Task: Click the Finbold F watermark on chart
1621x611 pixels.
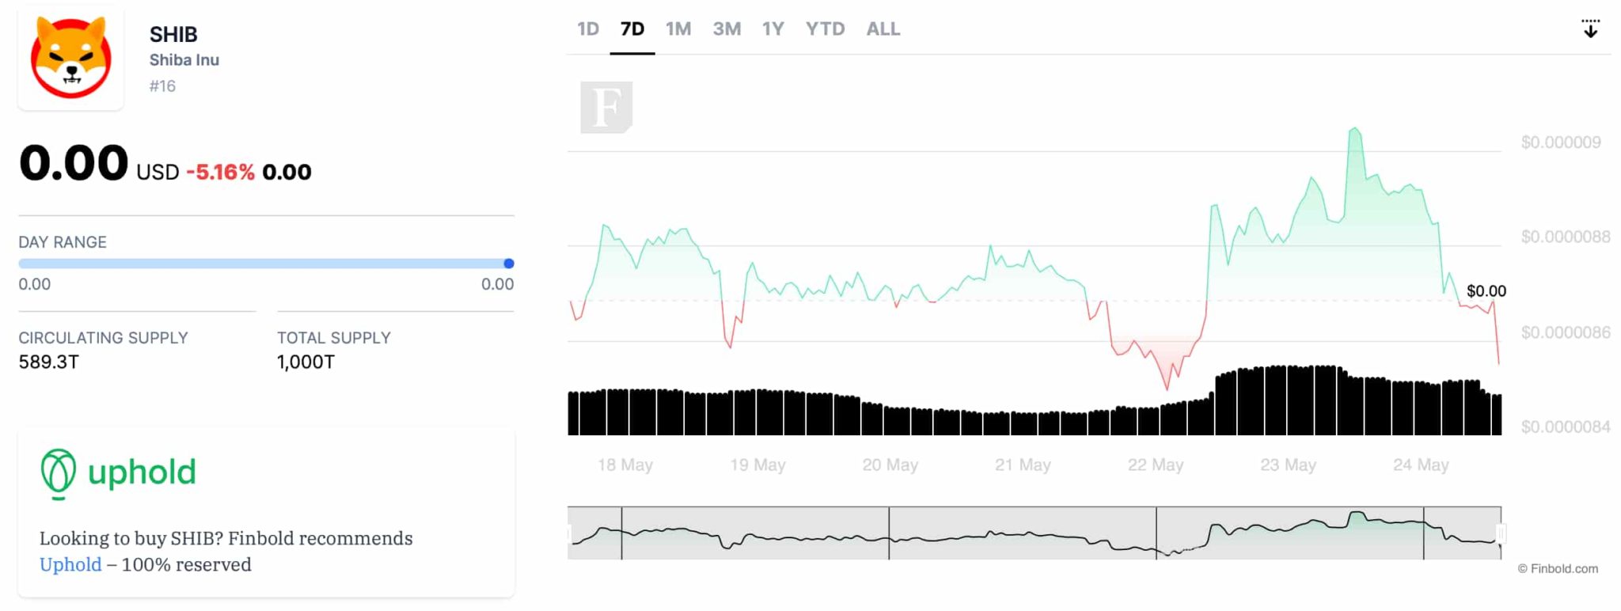Action: [606, 107]
